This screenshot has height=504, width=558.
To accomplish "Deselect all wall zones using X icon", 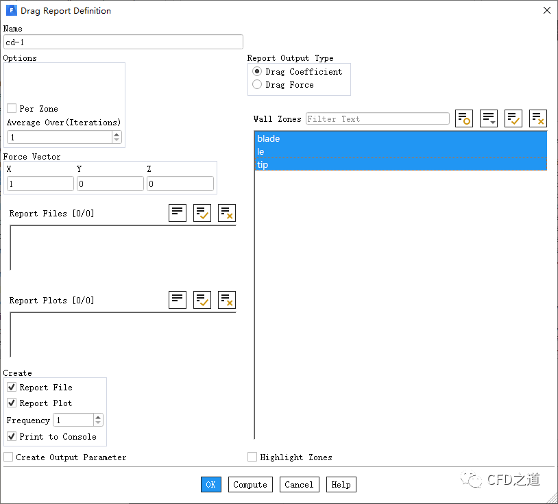I will pos(538,118).
